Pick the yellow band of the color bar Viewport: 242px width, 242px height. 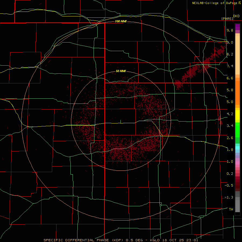coord(237,115)
